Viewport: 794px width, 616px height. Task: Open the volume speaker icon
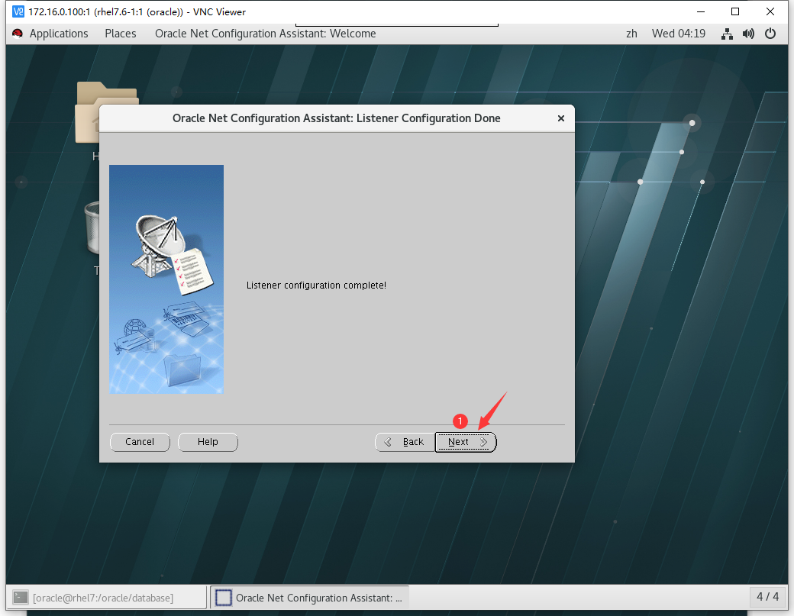pos(748,34)
